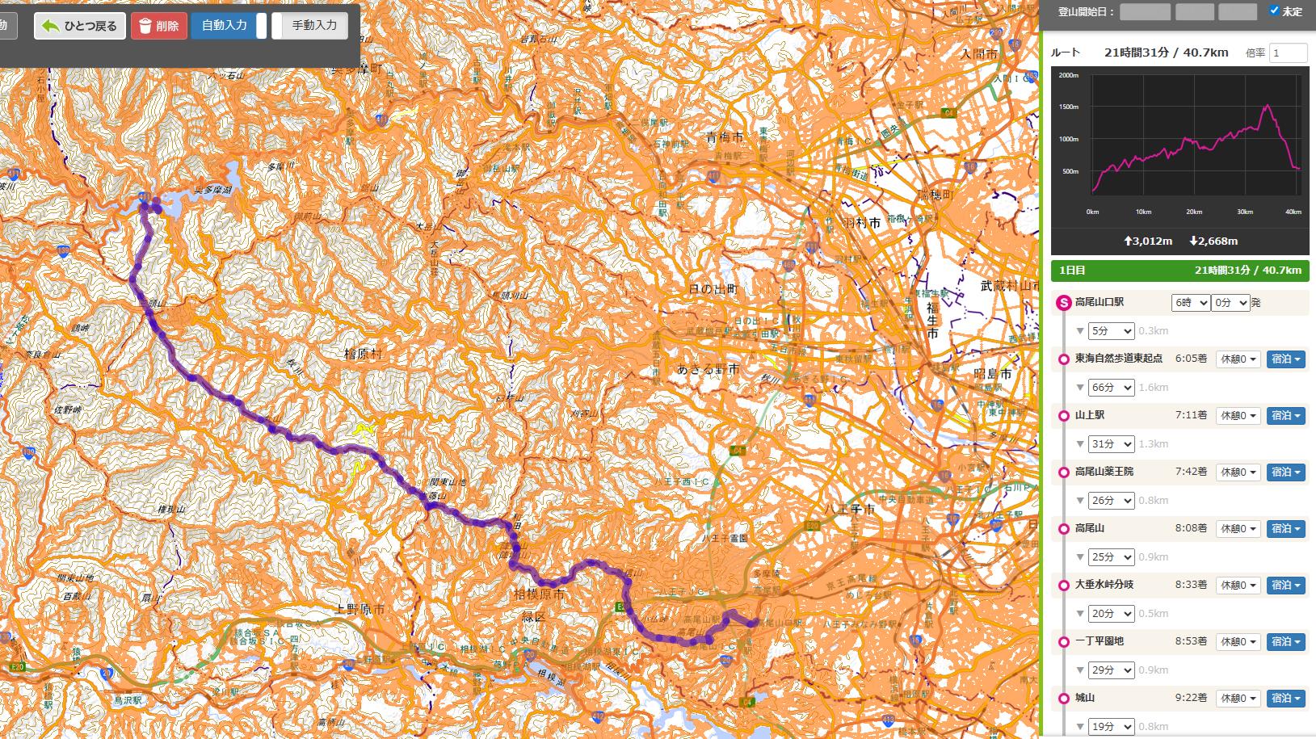Open the 6時 departure hour dropdown

coord(1191,302)
